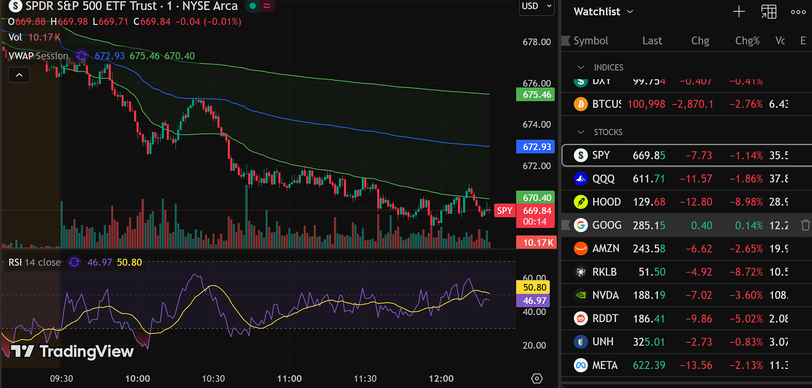This screenshot has height=388, width=812.
Task: Click RKLB's -8.72% change percent
Action: (746, 272)
